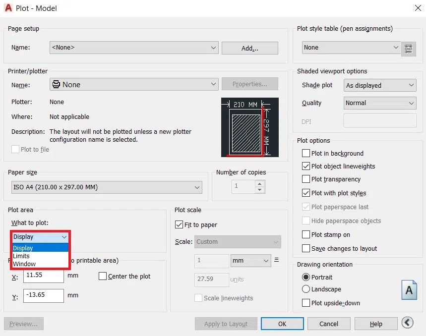Image resolution: width=426 pixels, height=336 pixels.
Task: Enable Center the plot checkbox
Action: [103, 277]
